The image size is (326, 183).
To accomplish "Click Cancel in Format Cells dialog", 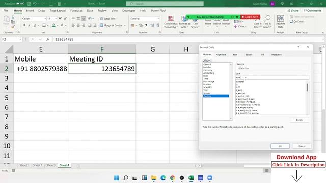I will [302, 146].
